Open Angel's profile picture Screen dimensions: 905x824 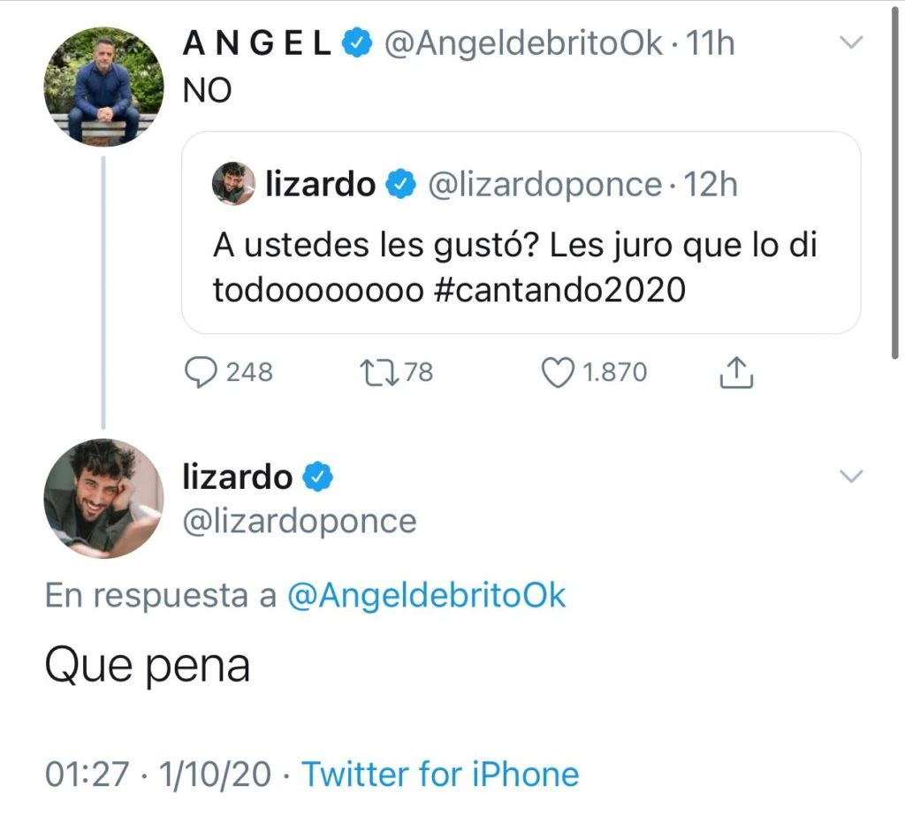103,86
